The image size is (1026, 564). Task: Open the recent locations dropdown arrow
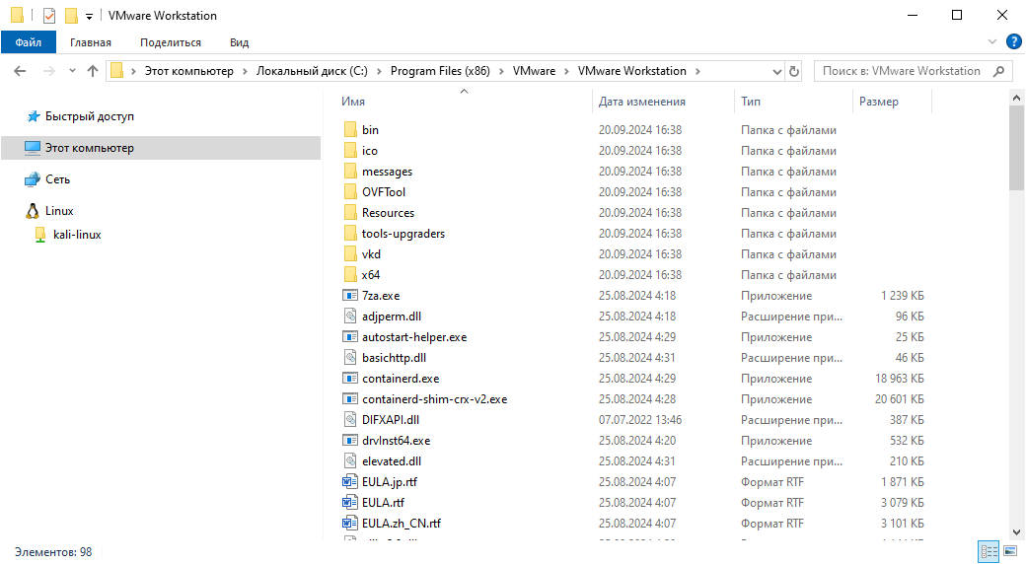tap(72, 71)
